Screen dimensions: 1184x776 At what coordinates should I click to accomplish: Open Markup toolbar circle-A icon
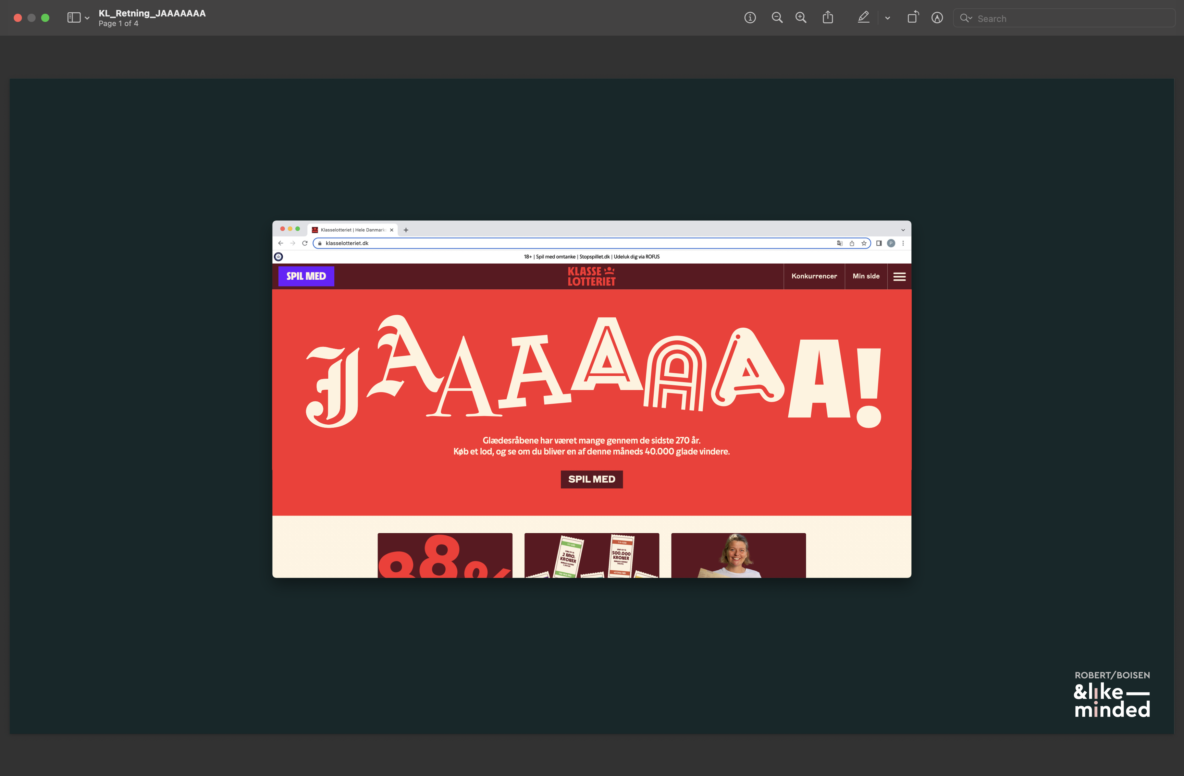pyautogui.click(x=937, y=18)
